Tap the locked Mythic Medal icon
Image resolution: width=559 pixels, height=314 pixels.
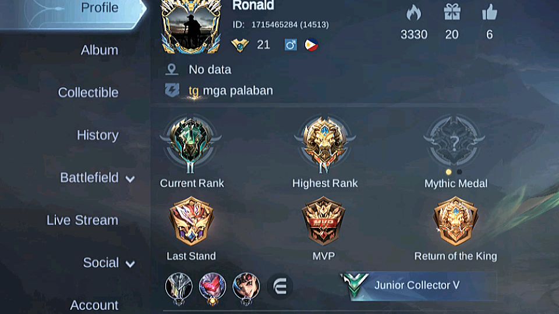click(x=454, y=141)
